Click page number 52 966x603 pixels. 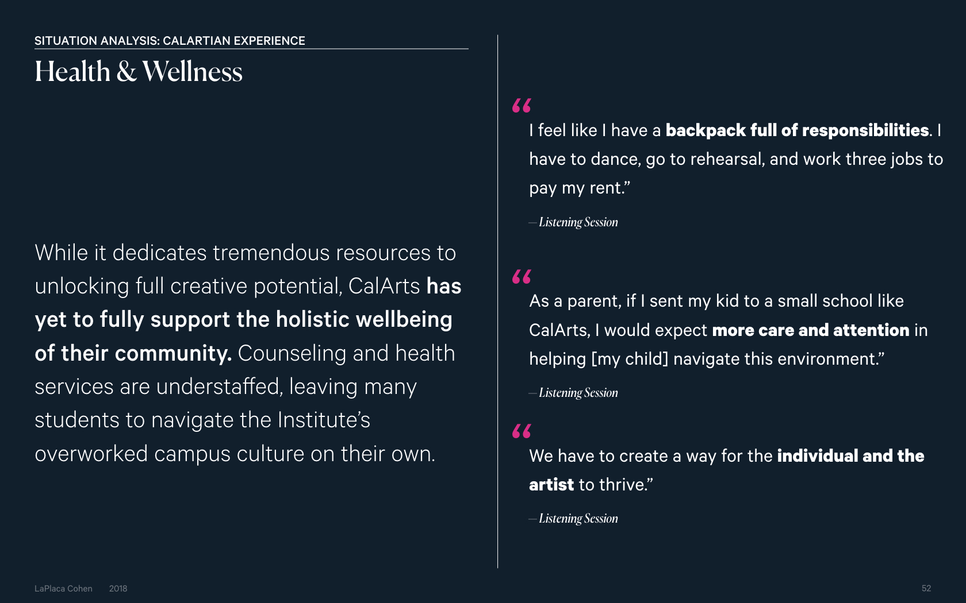click(926, 589)
